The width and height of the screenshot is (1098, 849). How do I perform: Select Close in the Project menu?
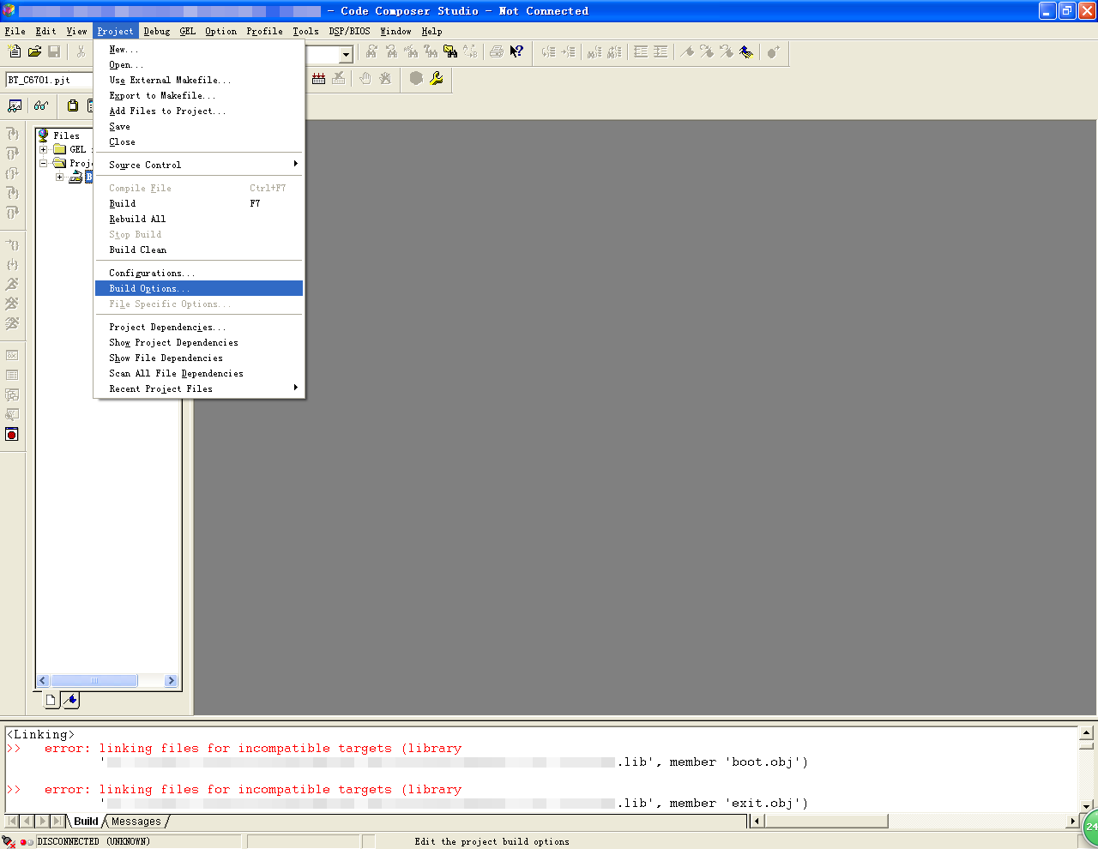[199, 141]
